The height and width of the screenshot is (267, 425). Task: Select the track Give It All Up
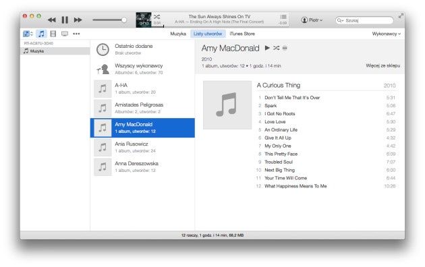coord(327,138)
